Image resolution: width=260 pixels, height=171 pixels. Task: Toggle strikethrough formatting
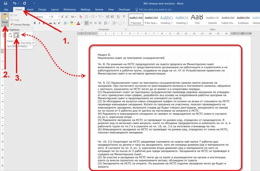(x=50, y=23)
